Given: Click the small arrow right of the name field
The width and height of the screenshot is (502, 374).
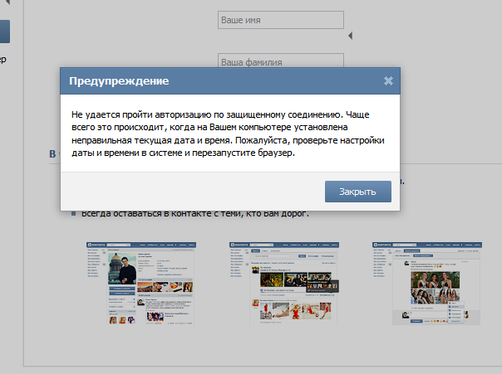Looking at the screenshot, I should (350, 36).
